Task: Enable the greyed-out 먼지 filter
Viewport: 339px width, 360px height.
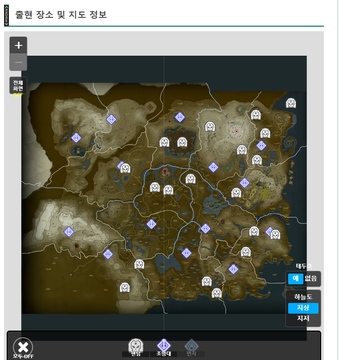Action: (191, 347)
